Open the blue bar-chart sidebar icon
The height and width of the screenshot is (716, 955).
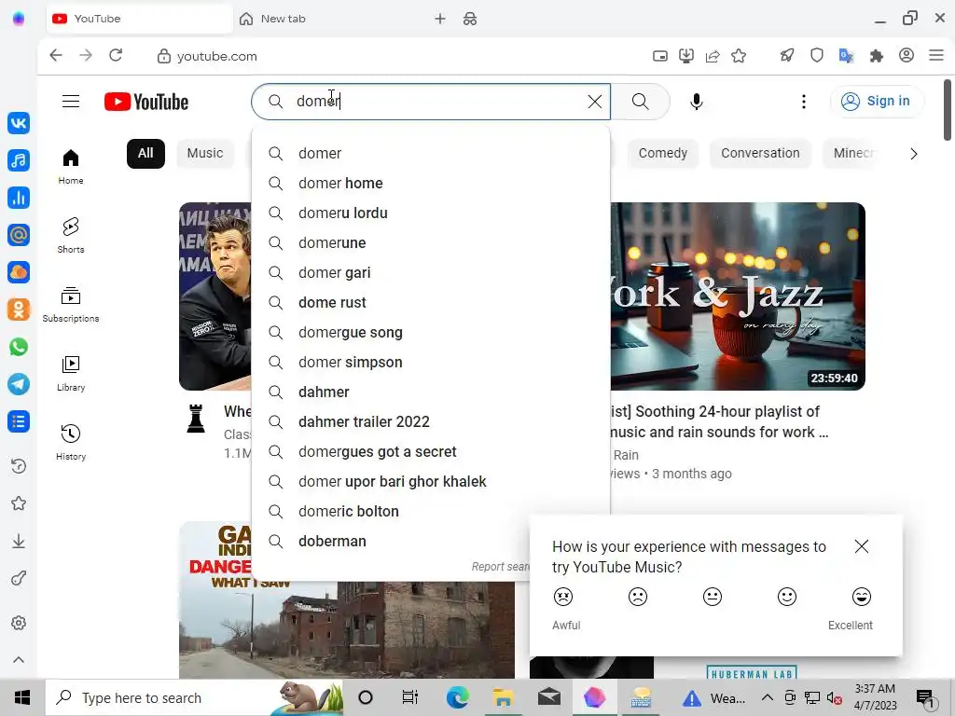coord(19,198)
